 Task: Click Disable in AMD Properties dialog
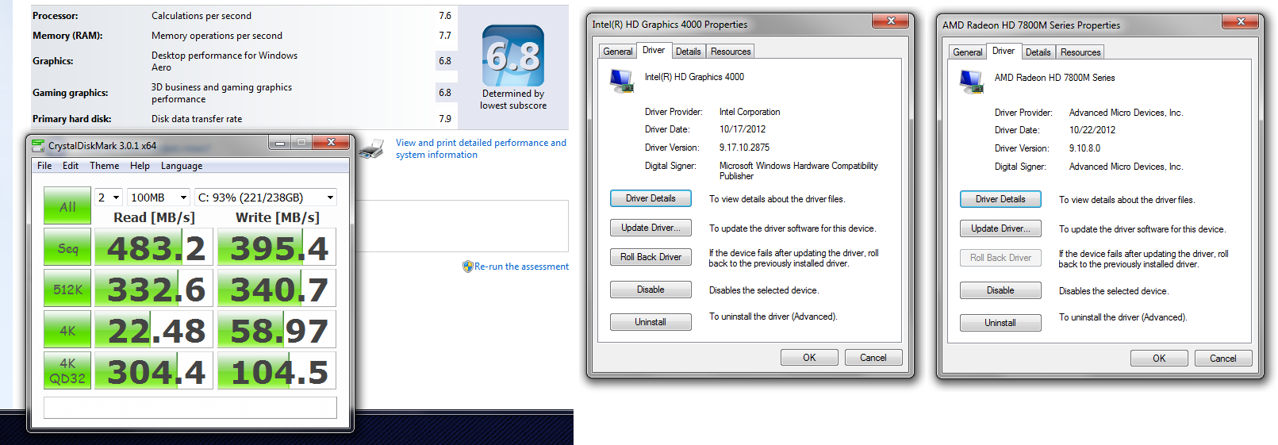[1000, 290]
